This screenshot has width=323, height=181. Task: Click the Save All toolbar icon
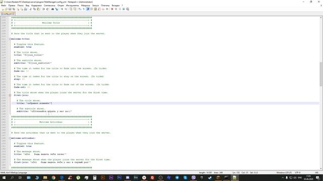click(14, 9)
